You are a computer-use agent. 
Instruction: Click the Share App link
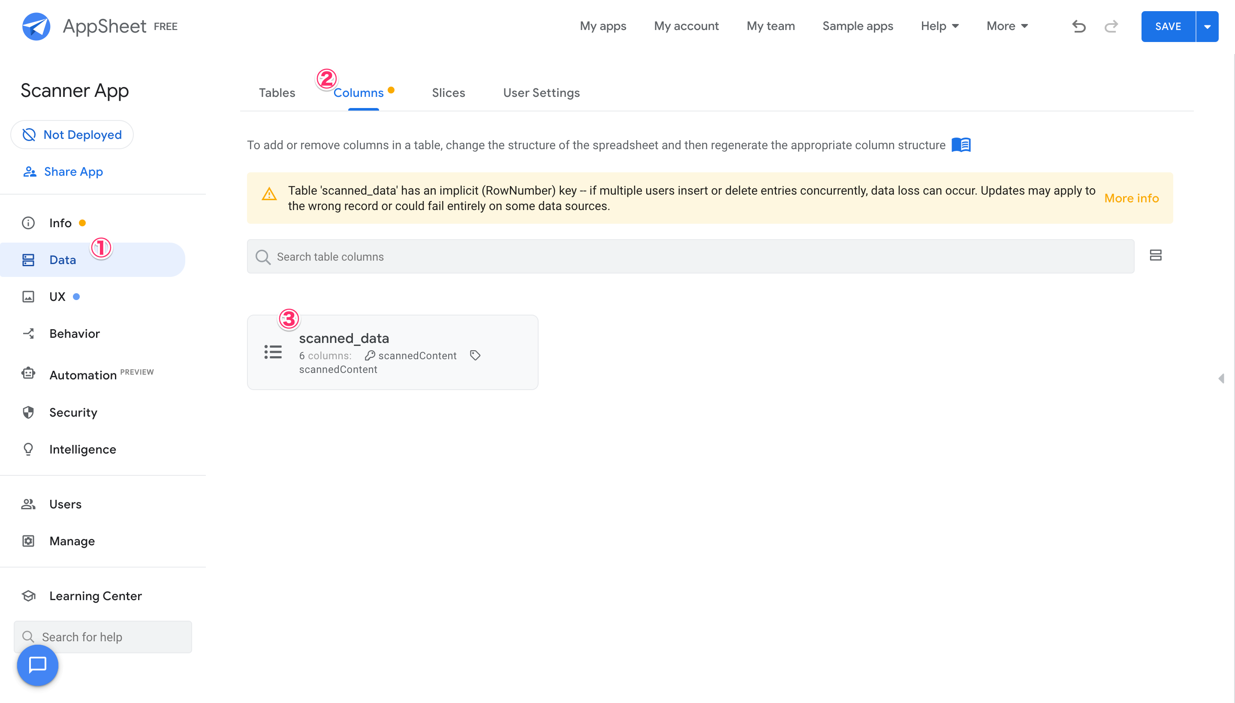click(73, 172)
